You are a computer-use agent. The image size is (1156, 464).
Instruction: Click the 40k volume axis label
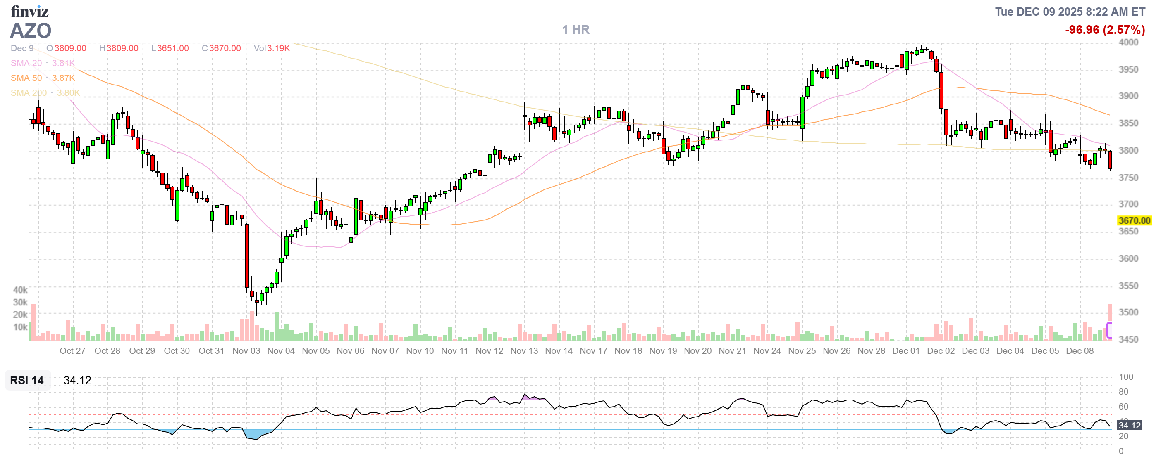pyautogui.click(x=20, y=290)
